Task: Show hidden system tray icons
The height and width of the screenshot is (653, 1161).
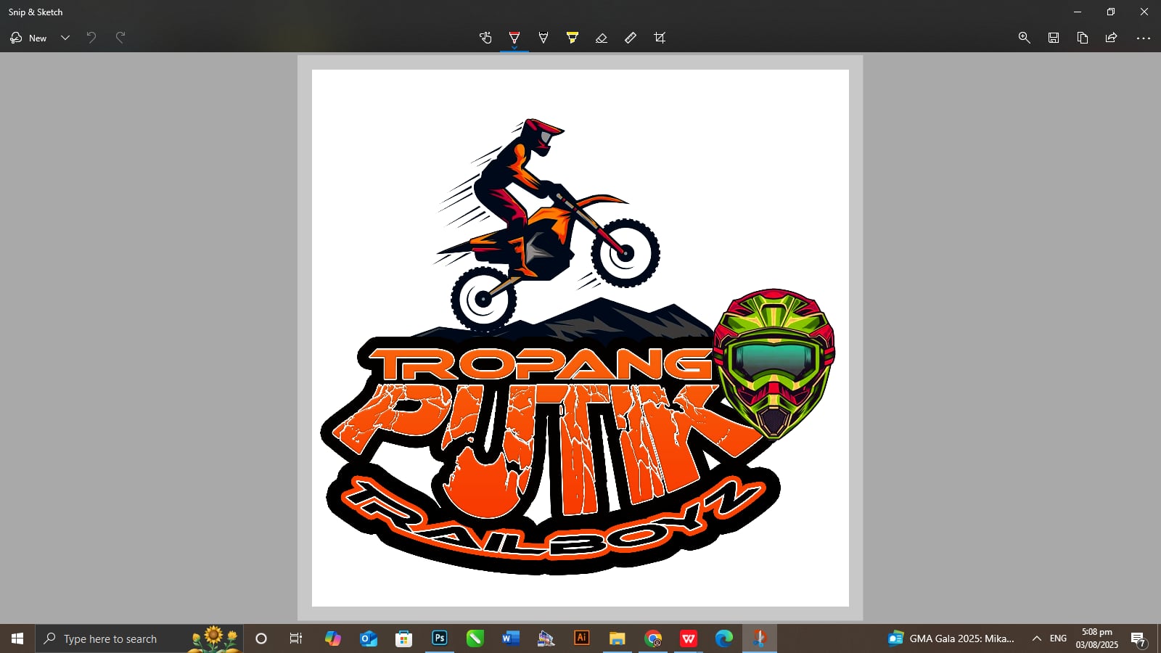Action: pos(1037,638)
